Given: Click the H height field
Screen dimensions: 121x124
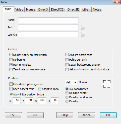Looking at the screenshot, I should click(x=55, y=100).
